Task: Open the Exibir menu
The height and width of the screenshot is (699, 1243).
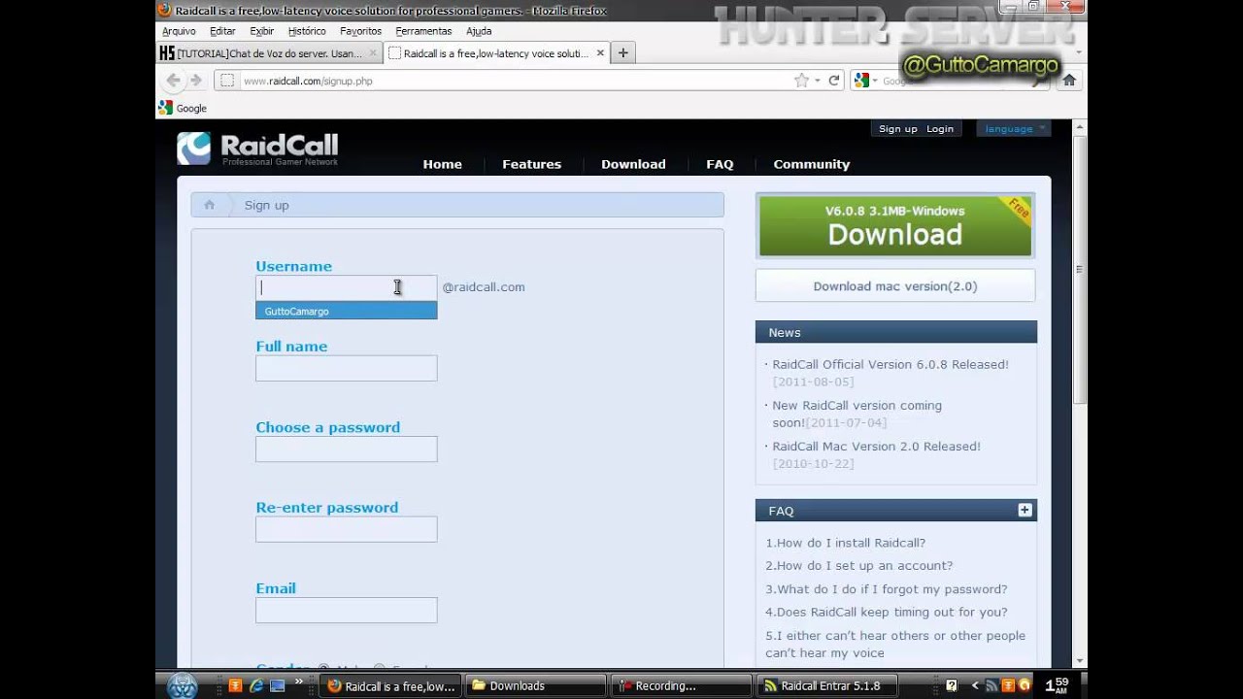Action: [262, 31]
